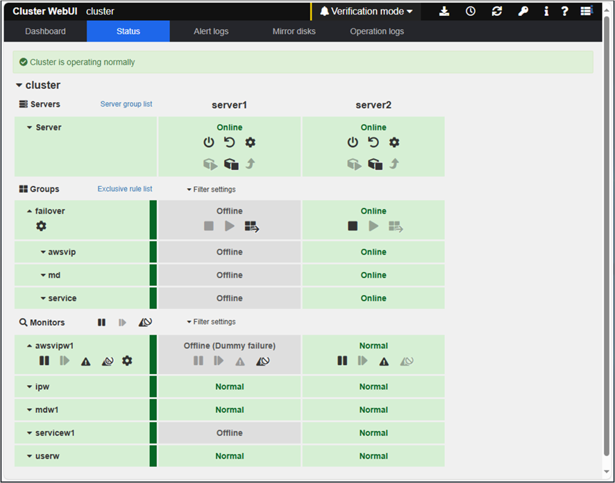
Task: Pause the awsvipw1 monitor on server2
Action: pyautogui.click(x=342, y=361)
